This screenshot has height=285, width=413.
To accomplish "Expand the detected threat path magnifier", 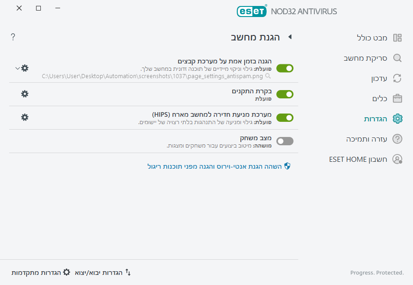I will coord(268,77).
